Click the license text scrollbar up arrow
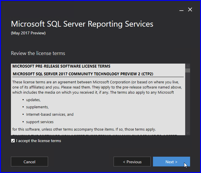The image size is (201, 173). coord(188,66)
